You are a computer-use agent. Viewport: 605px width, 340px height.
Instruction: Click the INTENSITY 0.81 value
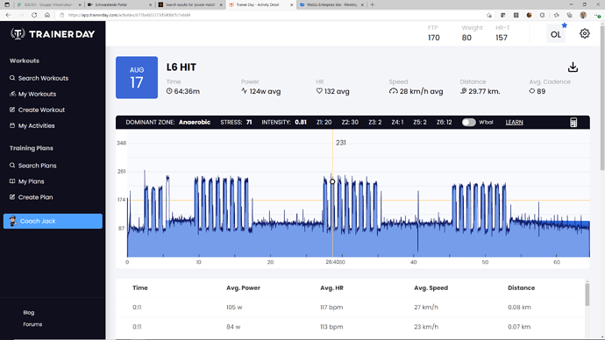point(284,122)
